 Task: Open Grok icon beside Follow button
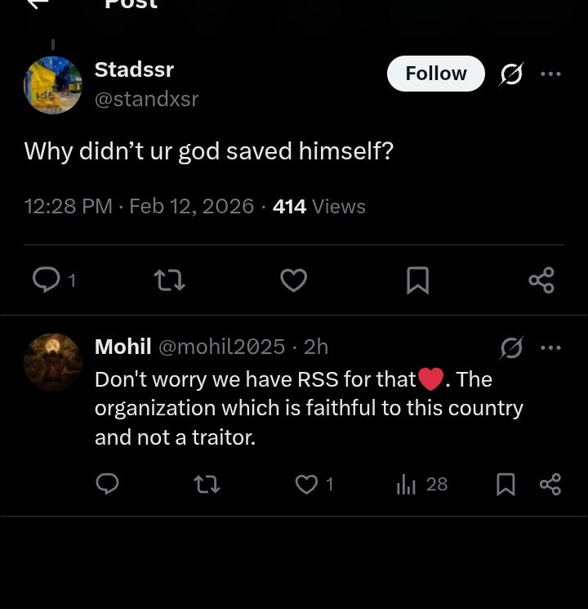coord(511,74)
